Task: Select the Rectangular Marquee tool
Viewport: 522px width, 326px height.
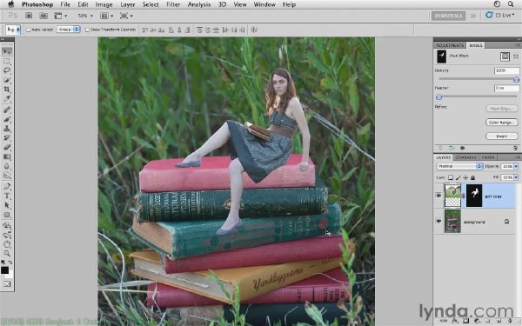Action: click(x=7, y=61)
